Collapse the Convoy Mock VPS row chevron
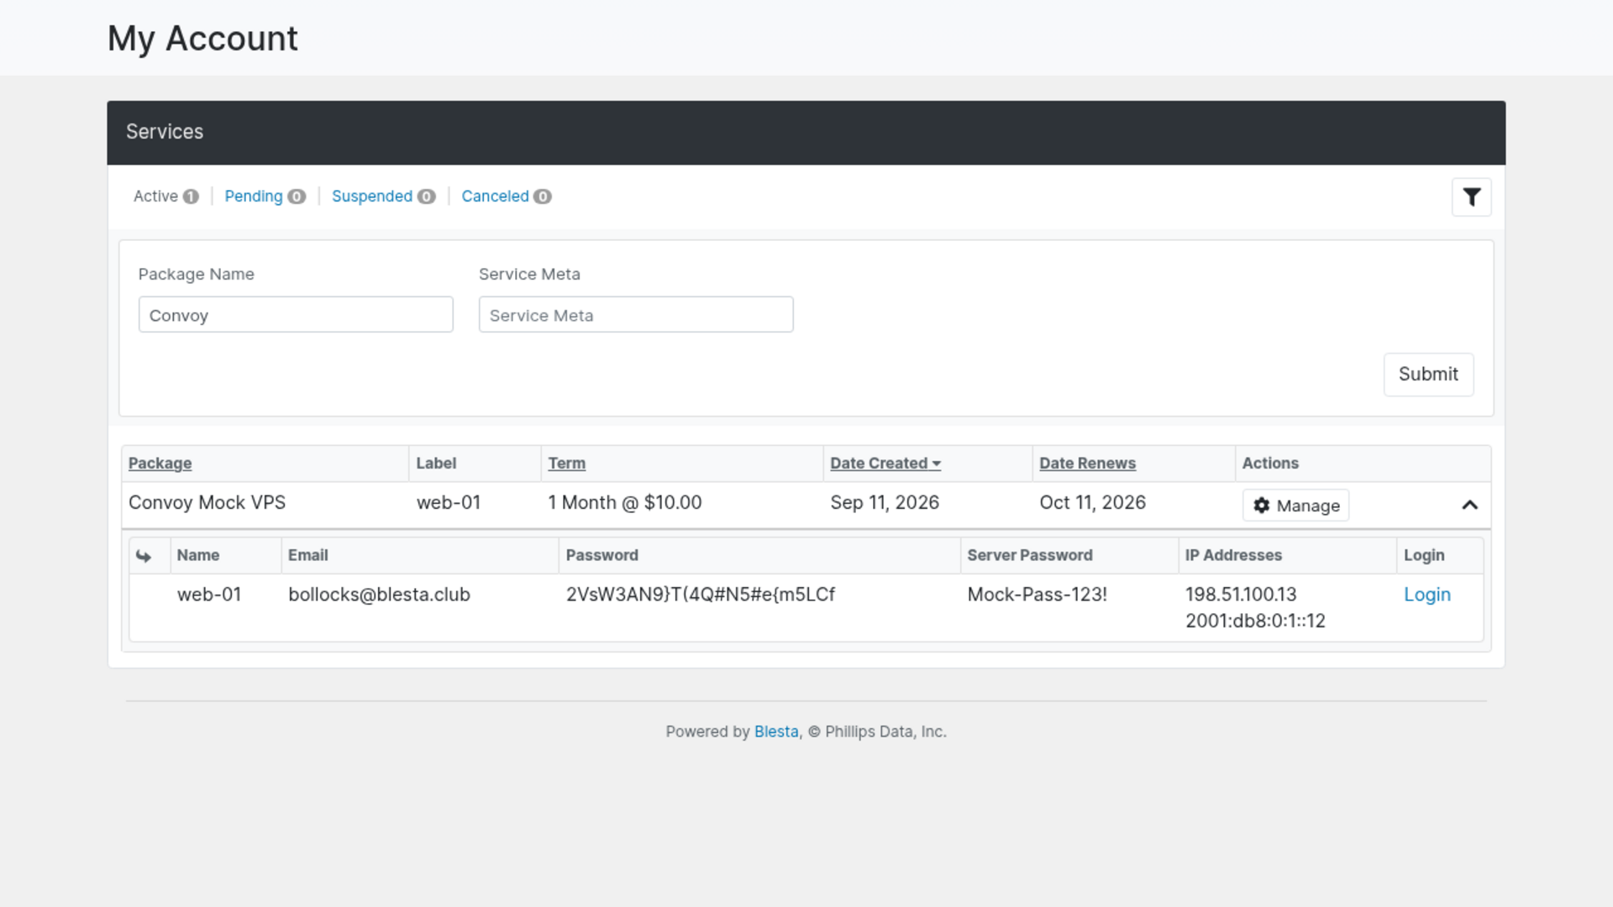 tap(1469, 505)
